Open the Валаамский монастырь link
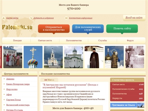 [x=18, y=105]
